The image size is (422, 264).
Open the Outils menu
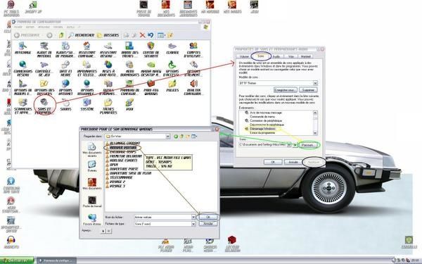coord(70,27)
